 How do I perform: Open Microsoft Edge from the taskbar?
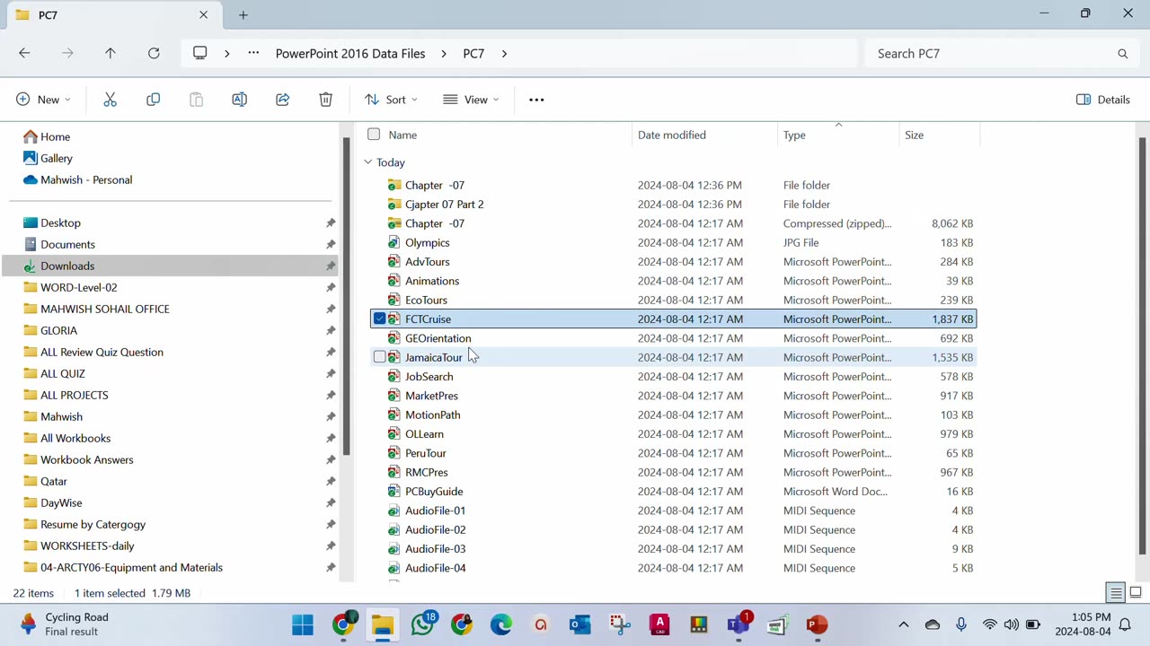pos(501,624)
